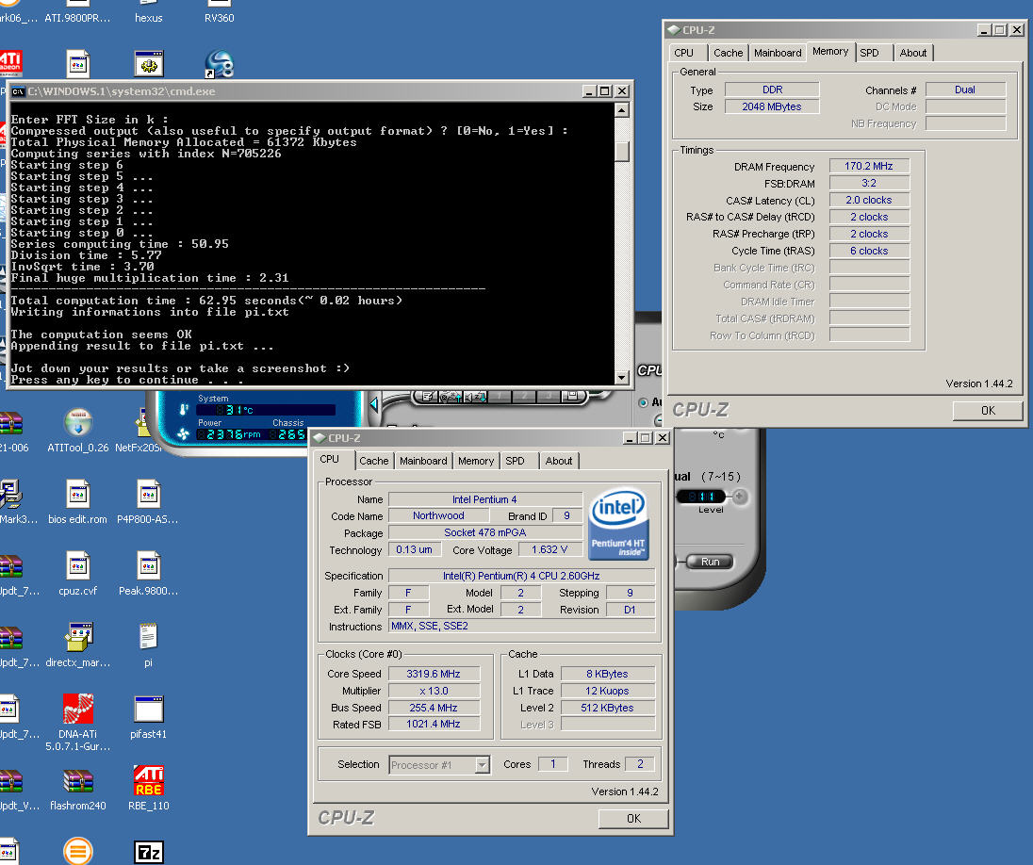The height and width of the screenshot is (865, 1033).
Task: Select the Memory tab in the upper CPU-Z window
Action: click(x=830, y=52)
